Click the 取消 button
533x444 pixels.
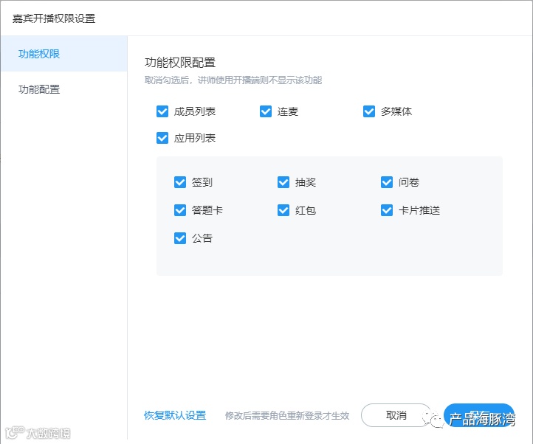click(396, 415)
